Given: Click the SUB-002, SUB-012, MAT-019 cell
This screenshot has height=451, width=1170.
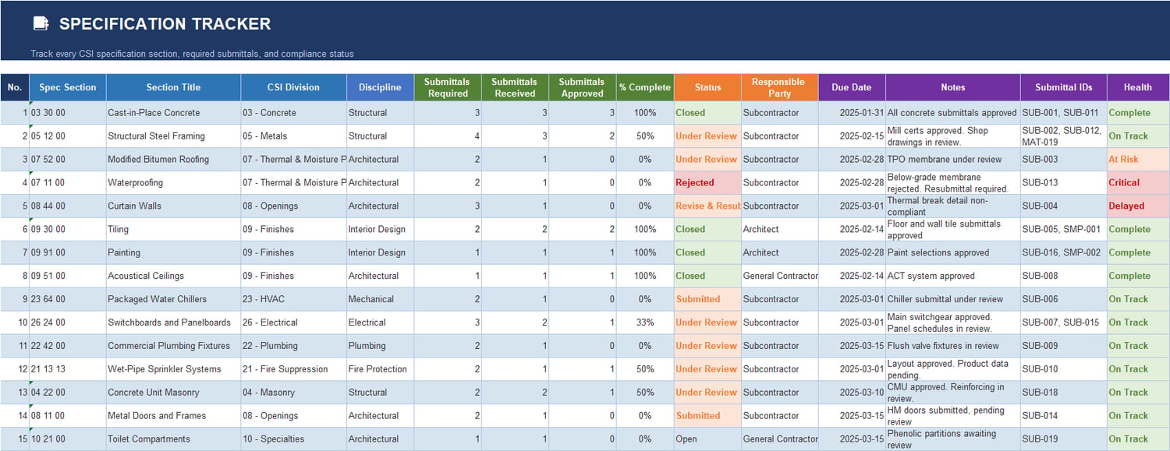Looking at the screenshot, I should click(x=1063, y=136).
